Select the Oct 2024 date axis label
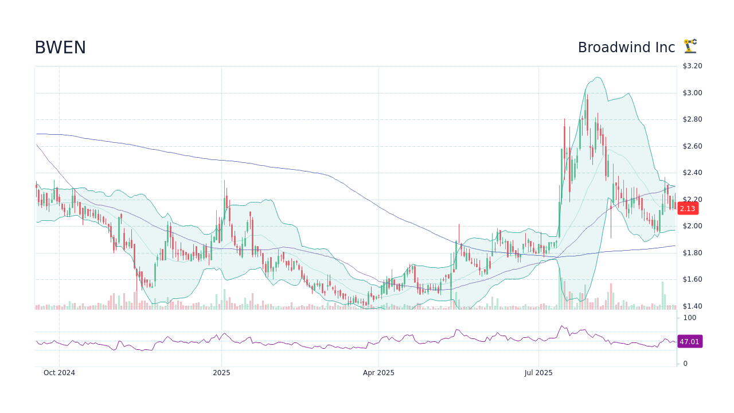Image resolution: width=734 pixels, height=413 pixels. point(60,372)
